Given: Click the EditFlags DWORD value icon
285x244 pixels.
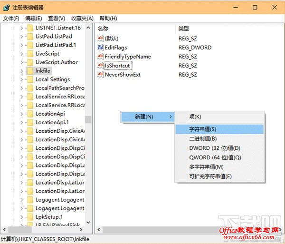Looking at the screenshot, I should click(100, 47).
